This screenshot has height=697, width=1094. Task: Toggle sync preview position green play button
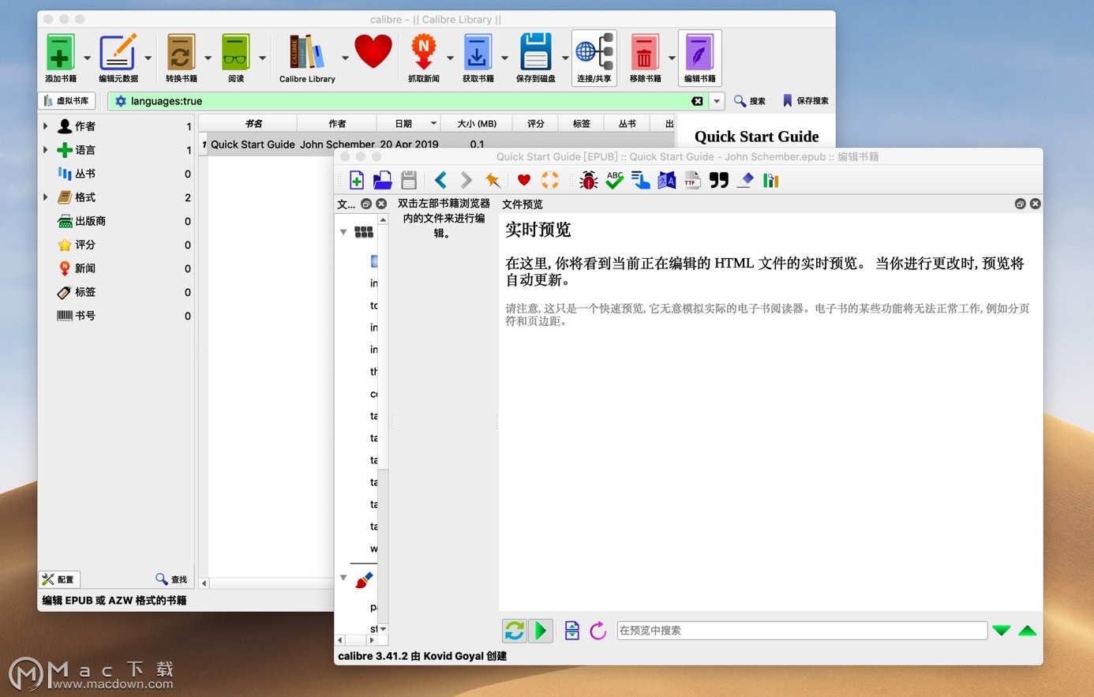coord(541,630)
